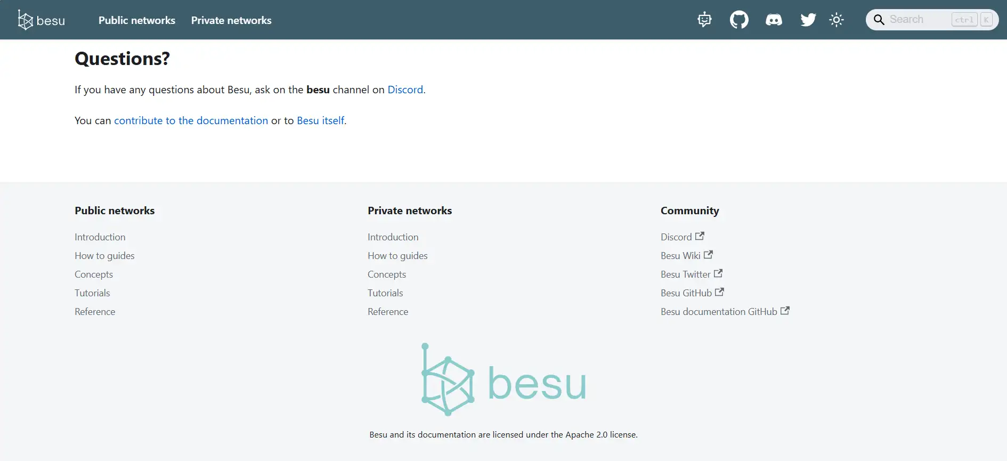Open Public networks How to guides footer link
The width and height of the screenshot is (1007, 461).
click(104, 256)
